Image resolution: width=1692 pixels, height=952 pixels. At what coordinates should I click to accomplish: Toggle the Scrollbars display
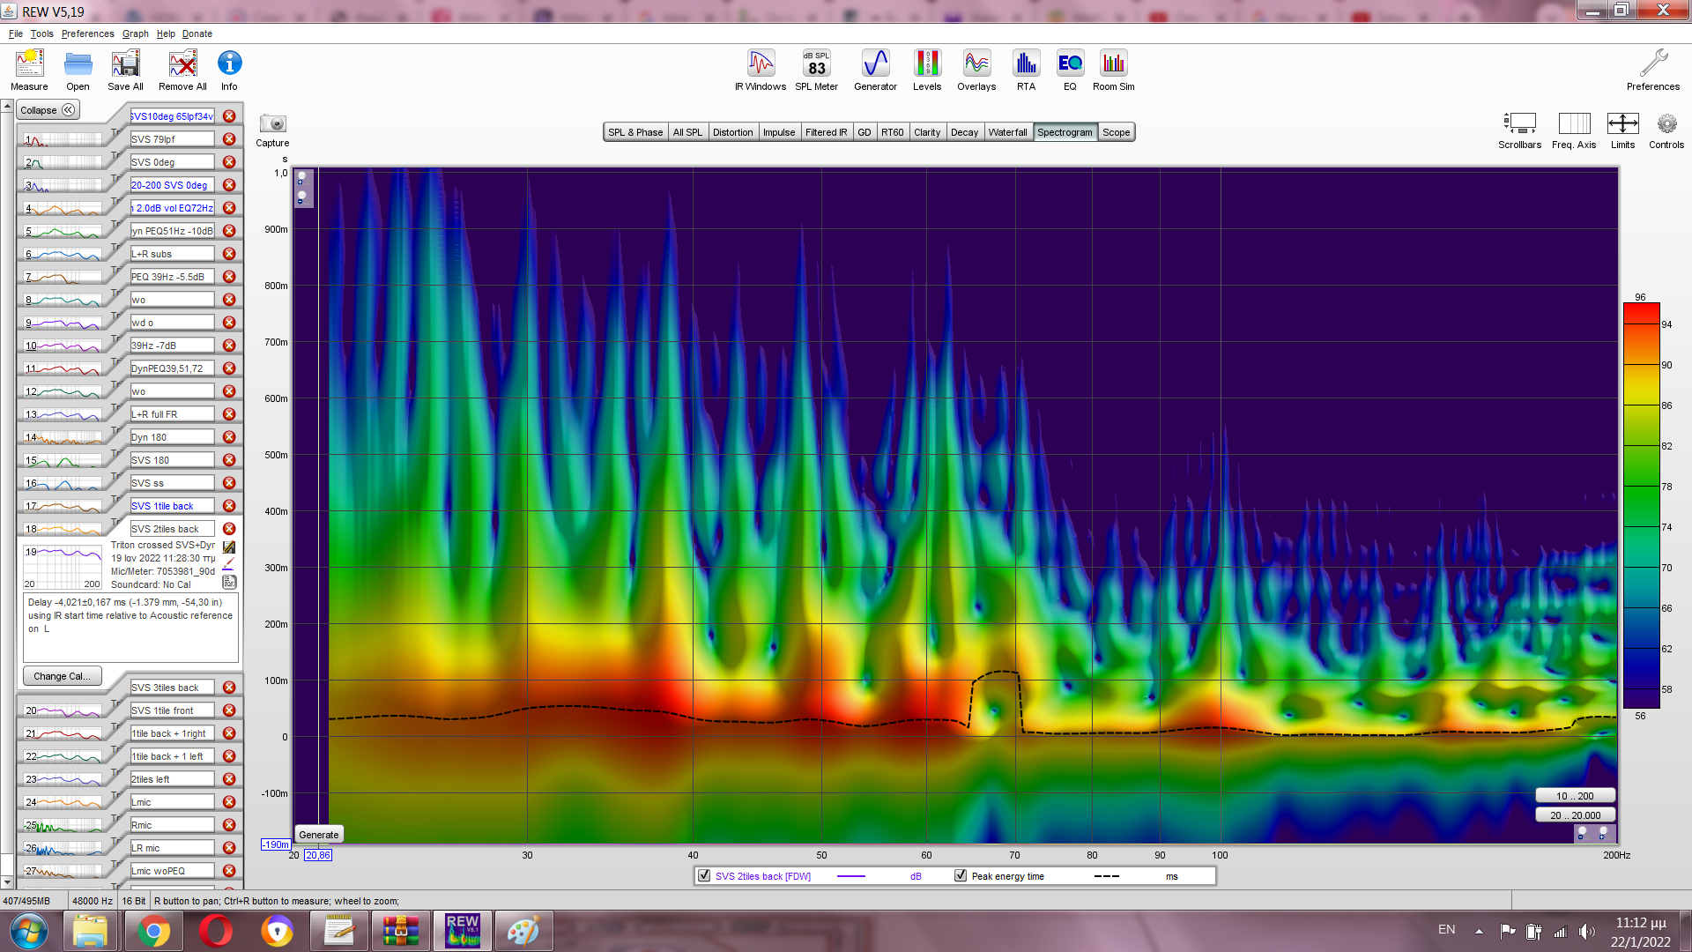1519,124
